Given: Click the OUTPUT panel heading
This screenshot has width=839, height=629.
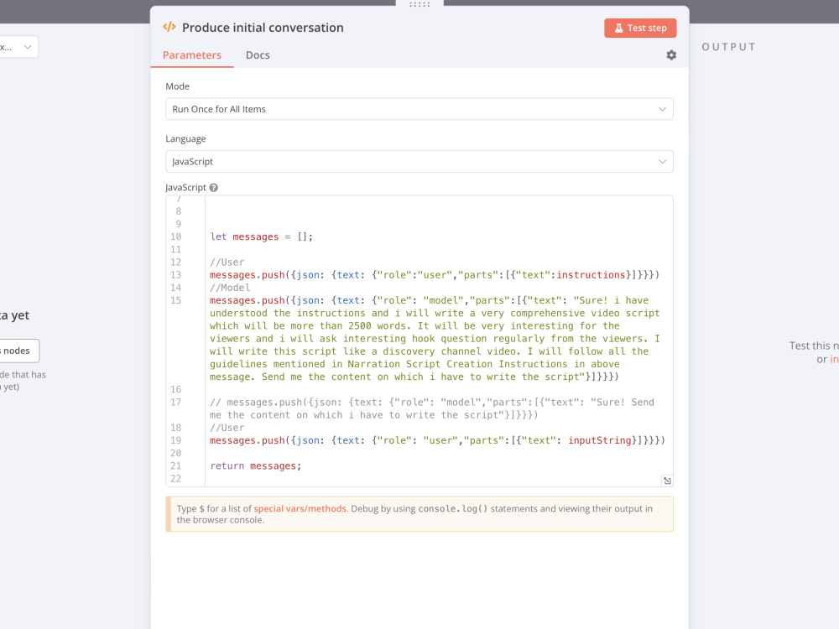Looking at the screenshot, I should (728, 47).
